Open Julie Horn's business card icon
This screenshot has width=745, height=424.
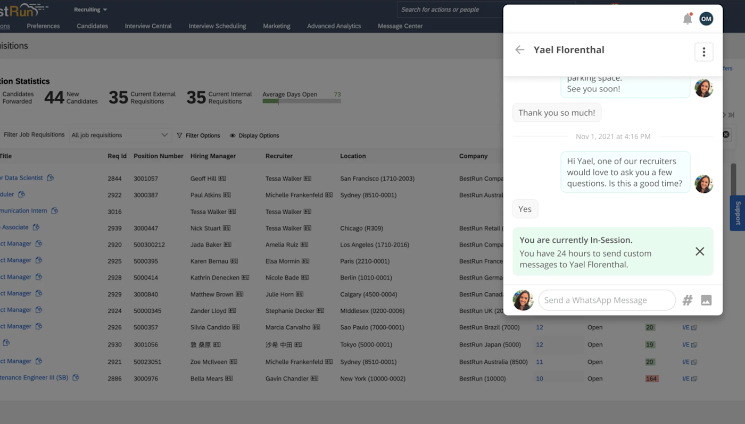click(300, 294)
